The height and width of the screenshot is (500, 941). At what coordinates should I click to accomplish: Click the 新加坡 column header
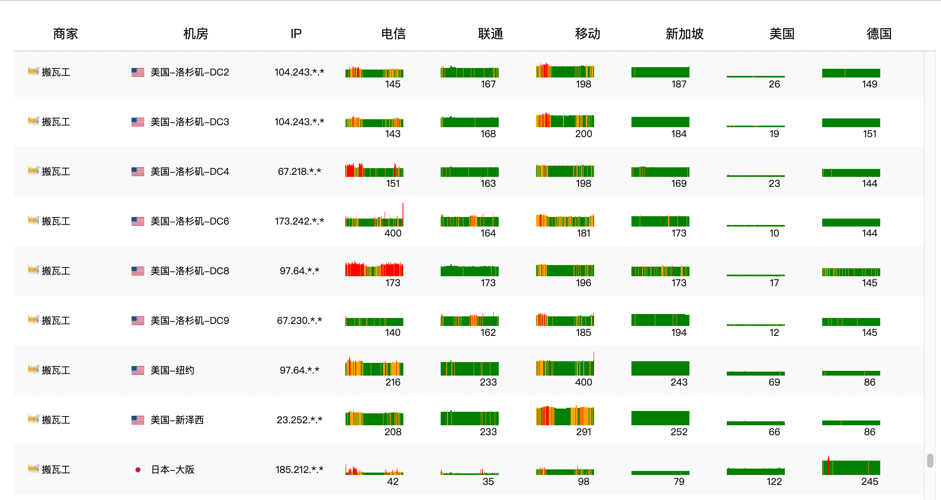(x=685, y=34)
